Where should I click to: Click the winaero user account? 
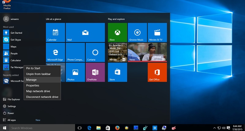(11, 19)
